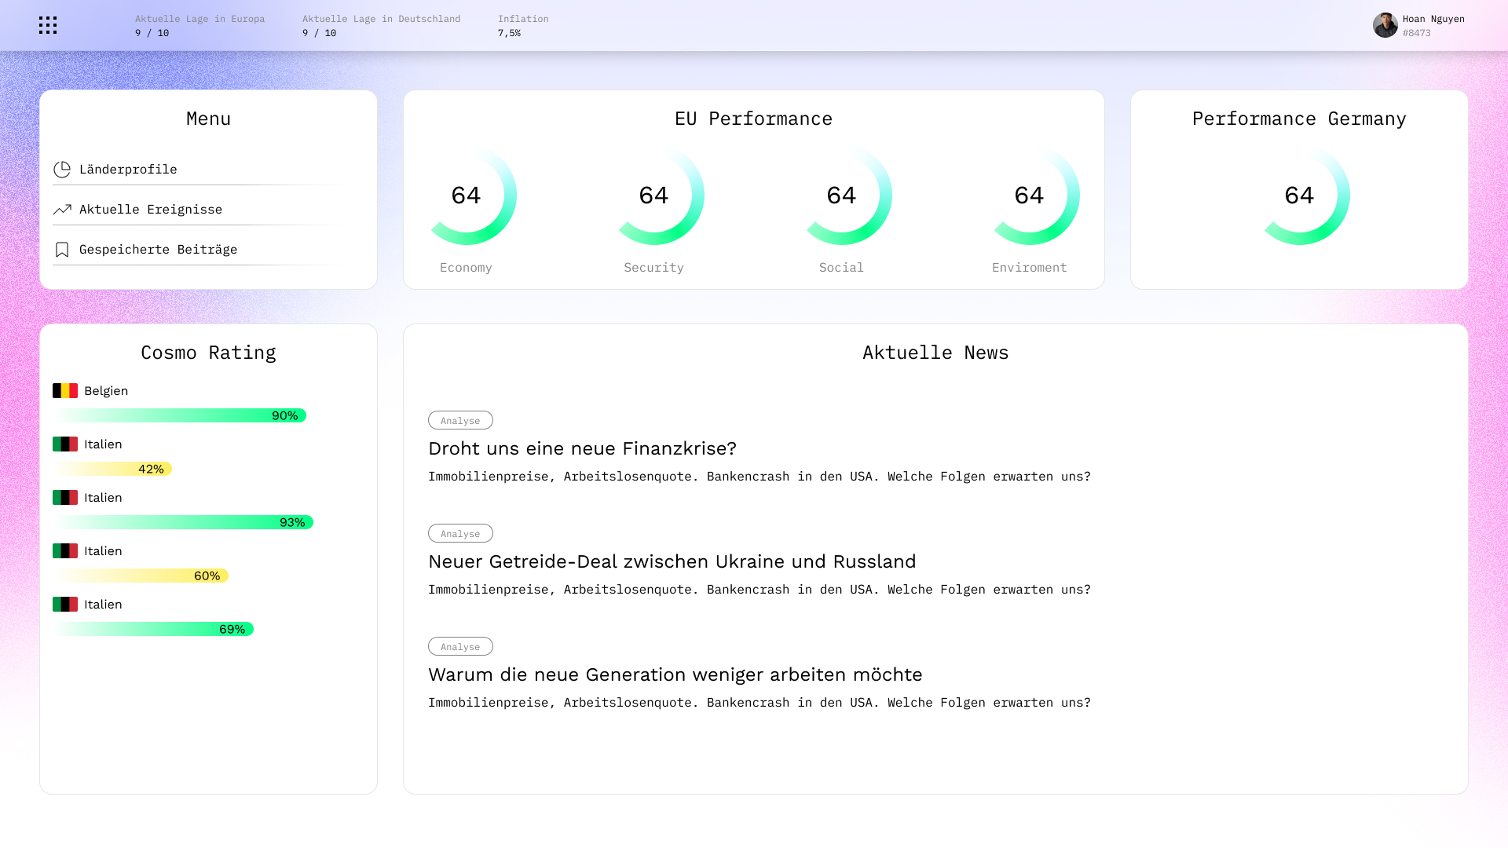The width and height of the screenshot is (1508, 848).
Task: Click the Economy gauge ring showing 64
Action: pos(467,196)
